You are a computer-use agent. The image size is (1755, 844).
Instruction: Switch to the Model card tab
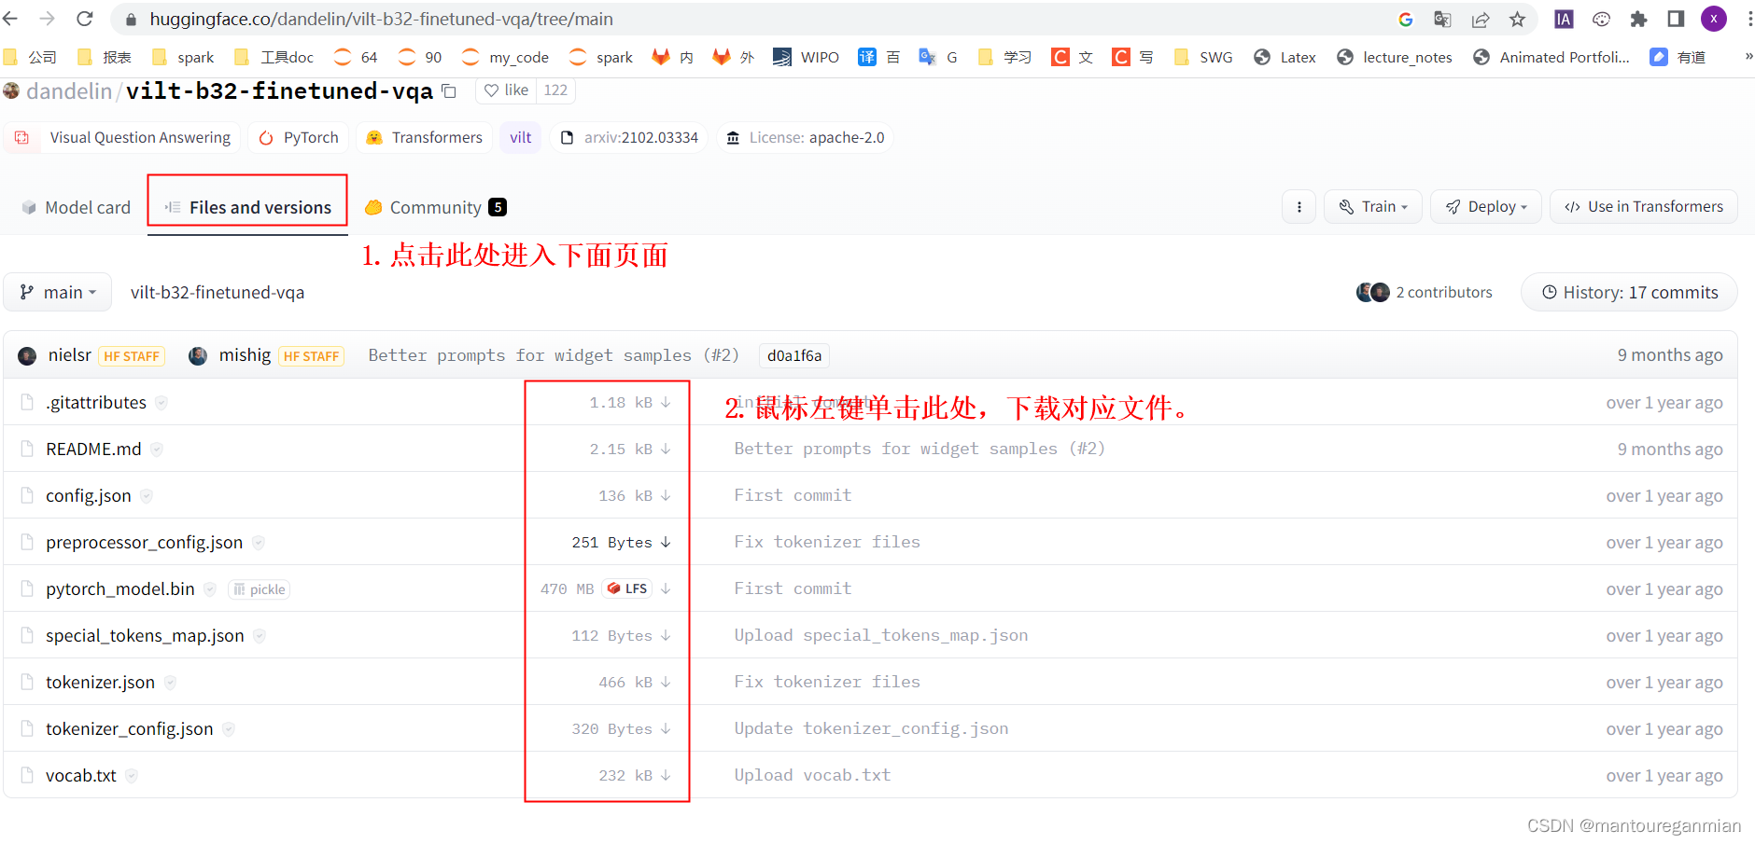click(x=77, y=207)
